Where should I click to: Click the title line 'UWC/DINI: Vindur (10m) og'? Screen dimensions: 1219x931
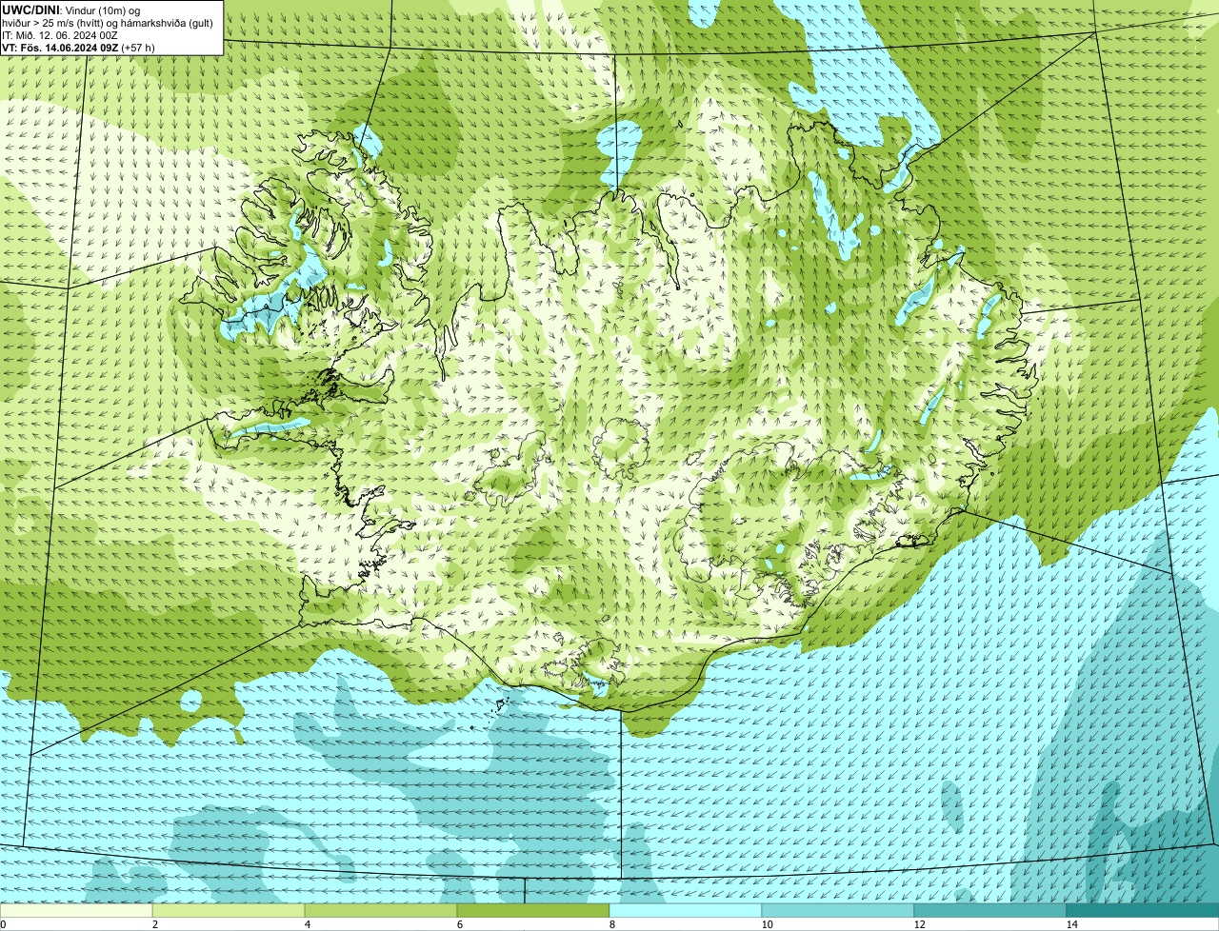[x=70, y=10]
